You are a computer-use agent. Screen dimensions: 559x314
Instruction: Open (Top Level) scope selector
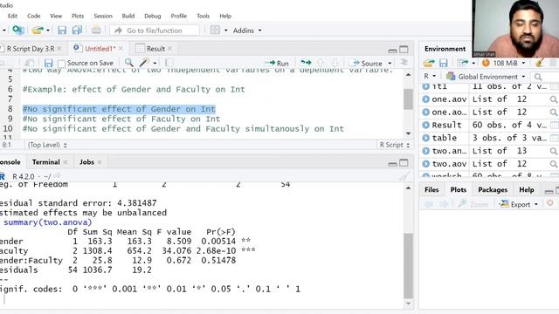point(47,145)
